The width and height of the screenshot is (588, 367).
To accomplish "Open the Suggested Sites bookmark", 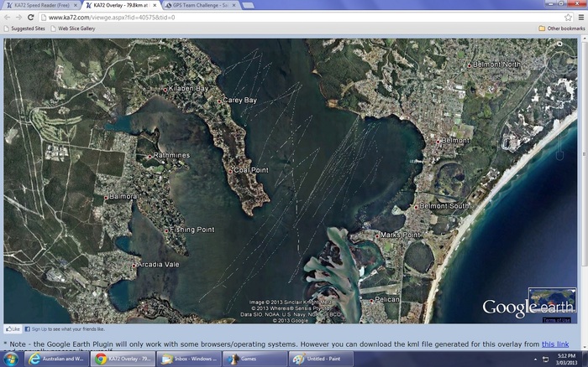I will click(25, 28).
